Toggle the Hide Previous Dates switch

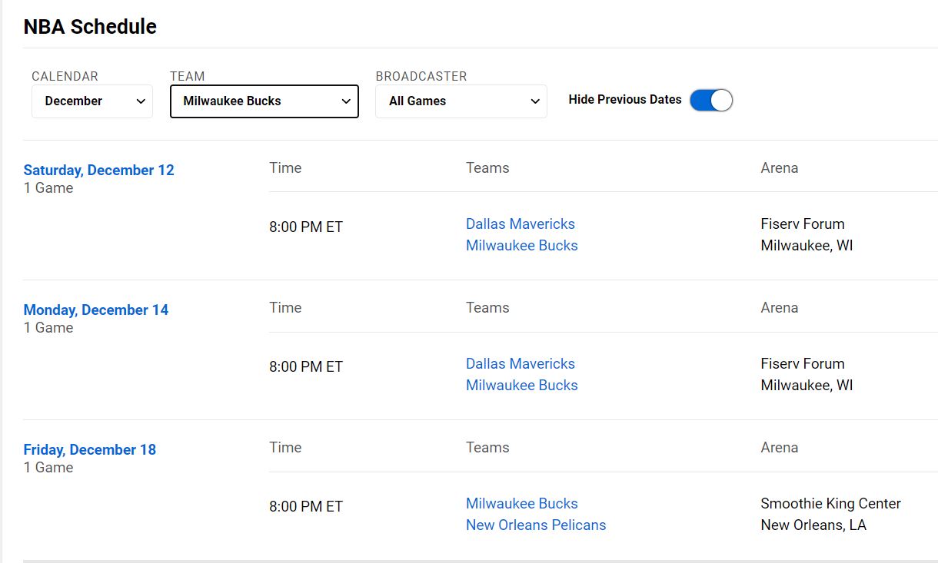(x=711, y=100)
